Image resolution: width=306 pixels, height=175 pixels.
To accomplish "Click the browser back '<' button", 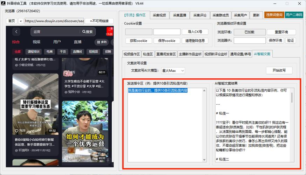I will point(21,21).
